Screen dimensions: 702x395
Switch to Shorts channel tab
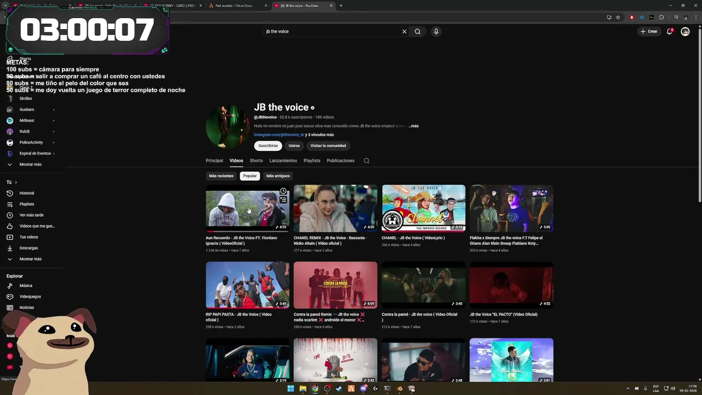click(256, 161)
